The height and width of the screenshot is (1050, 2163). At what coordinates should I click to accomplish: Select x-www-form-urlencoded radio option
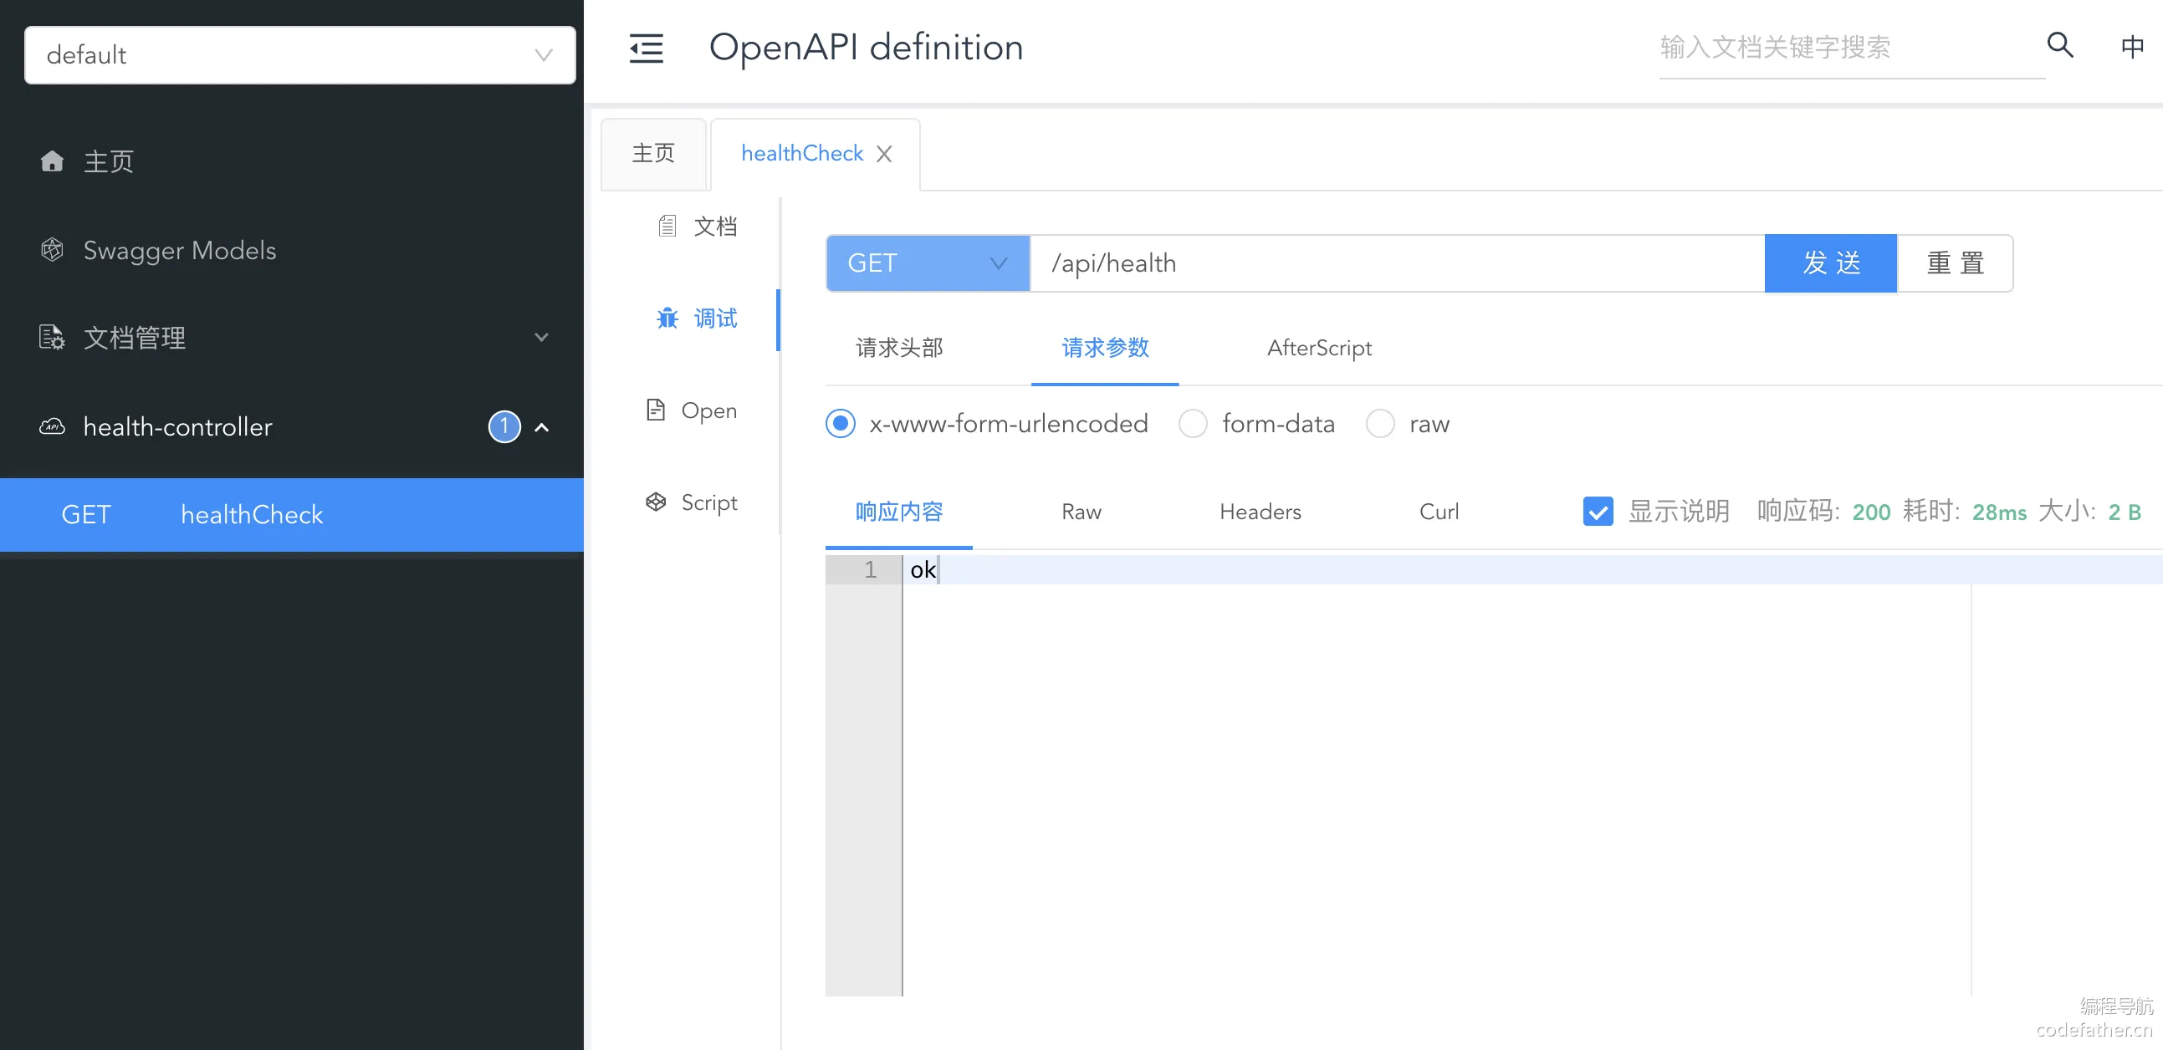[x=841, y=423]
